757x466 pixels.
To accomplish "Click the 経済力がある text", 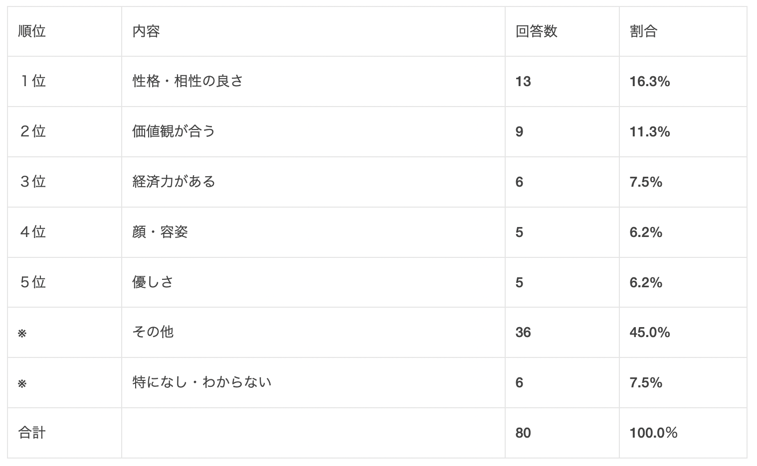I will pos(174,182).
